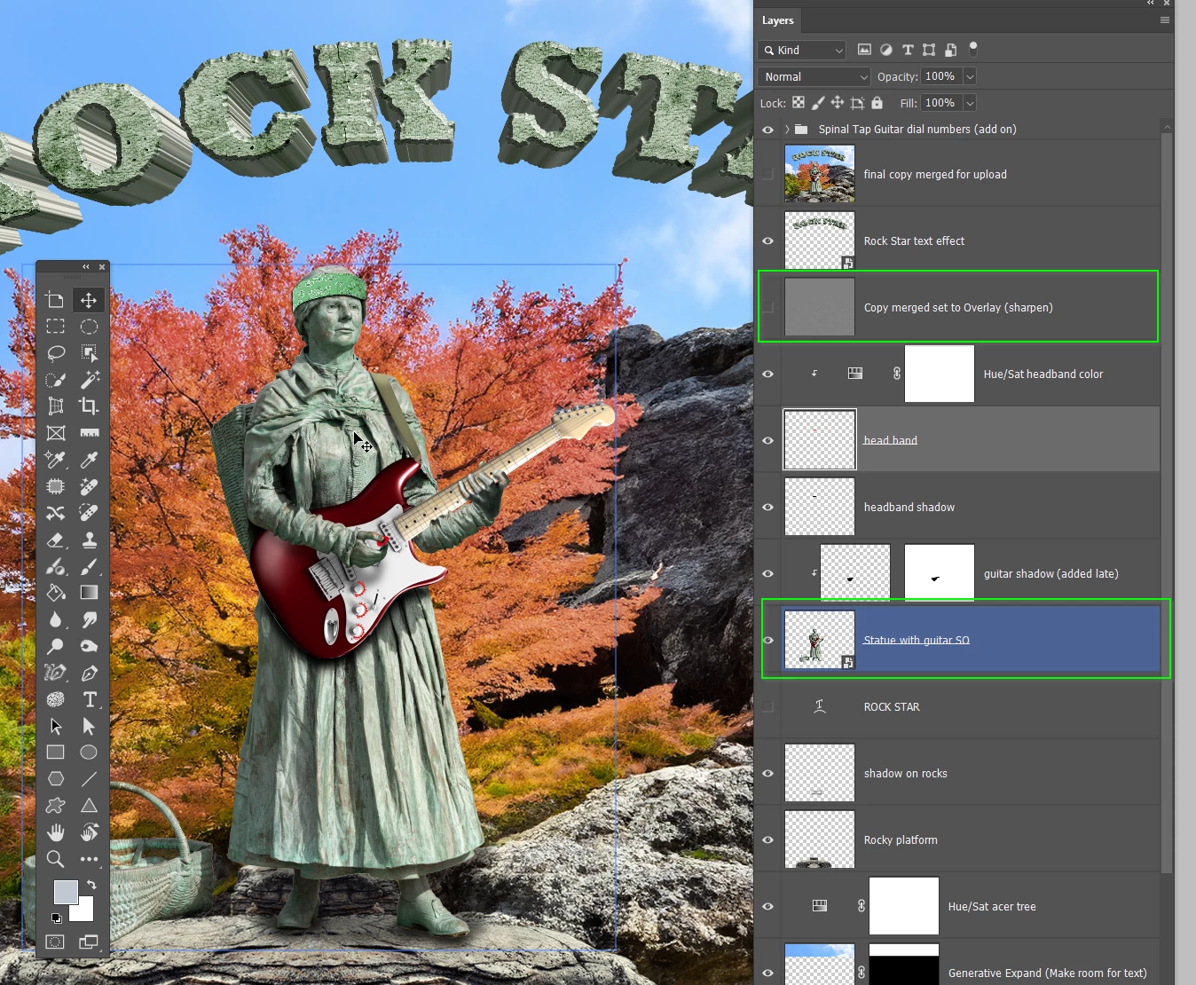Select the Horizontal Type tool

pos(89,699)
